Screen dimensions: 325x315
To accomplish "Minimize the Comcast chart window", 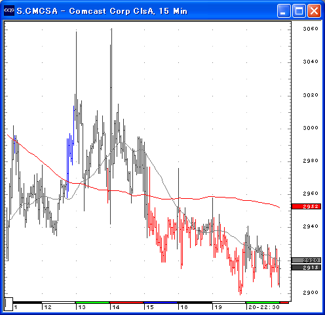I will [x=284, y=10].
